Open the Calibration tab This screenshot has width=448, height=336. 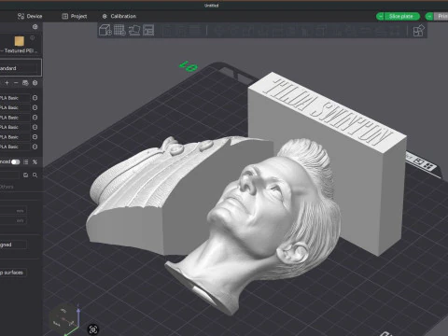coord(119,16)
